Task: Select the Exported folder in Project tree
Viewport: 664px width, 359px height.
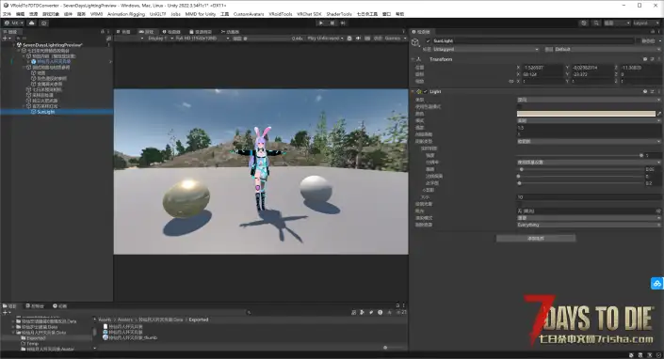Action: tap(36, 338)
